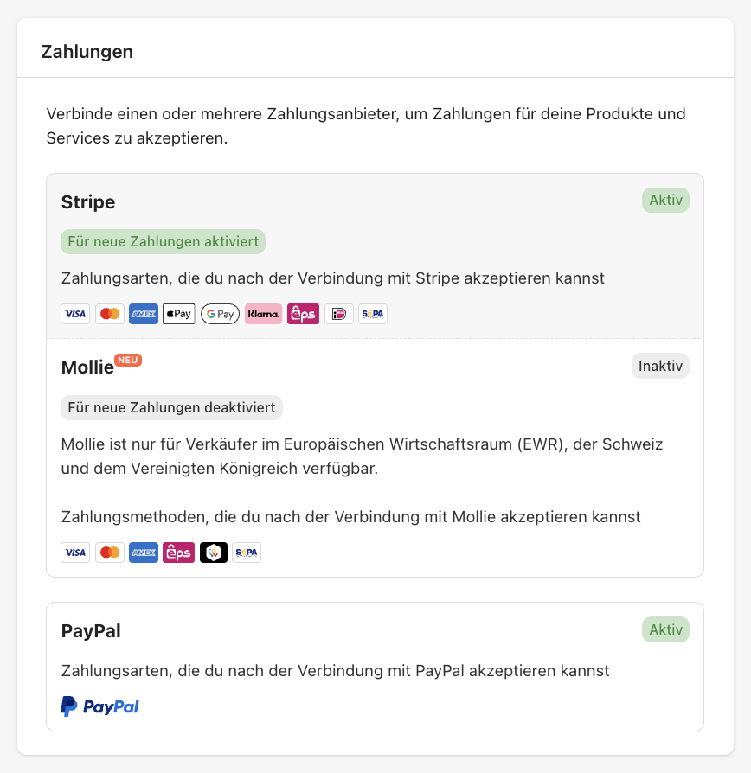Select the Visa icon under Mollie
751x773 pixels.
pyautogui.click(x=75, y=552)
